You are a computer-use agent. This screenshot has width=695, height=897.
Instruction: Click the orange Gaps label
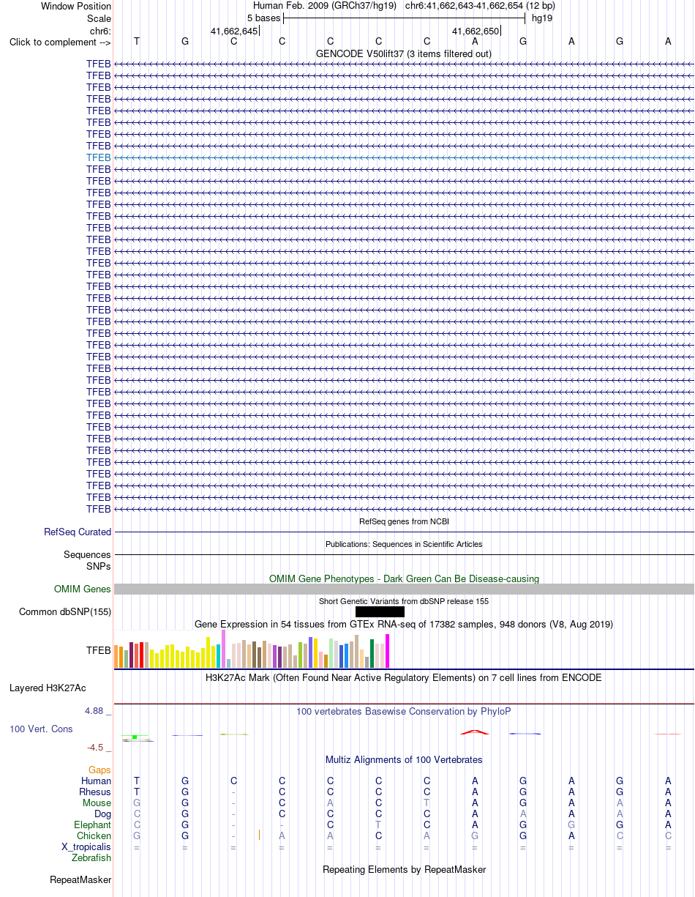(x=99, y=770)
